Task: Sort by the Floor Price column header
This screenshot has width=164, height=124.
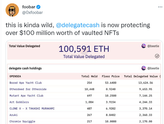Action: 111,76
